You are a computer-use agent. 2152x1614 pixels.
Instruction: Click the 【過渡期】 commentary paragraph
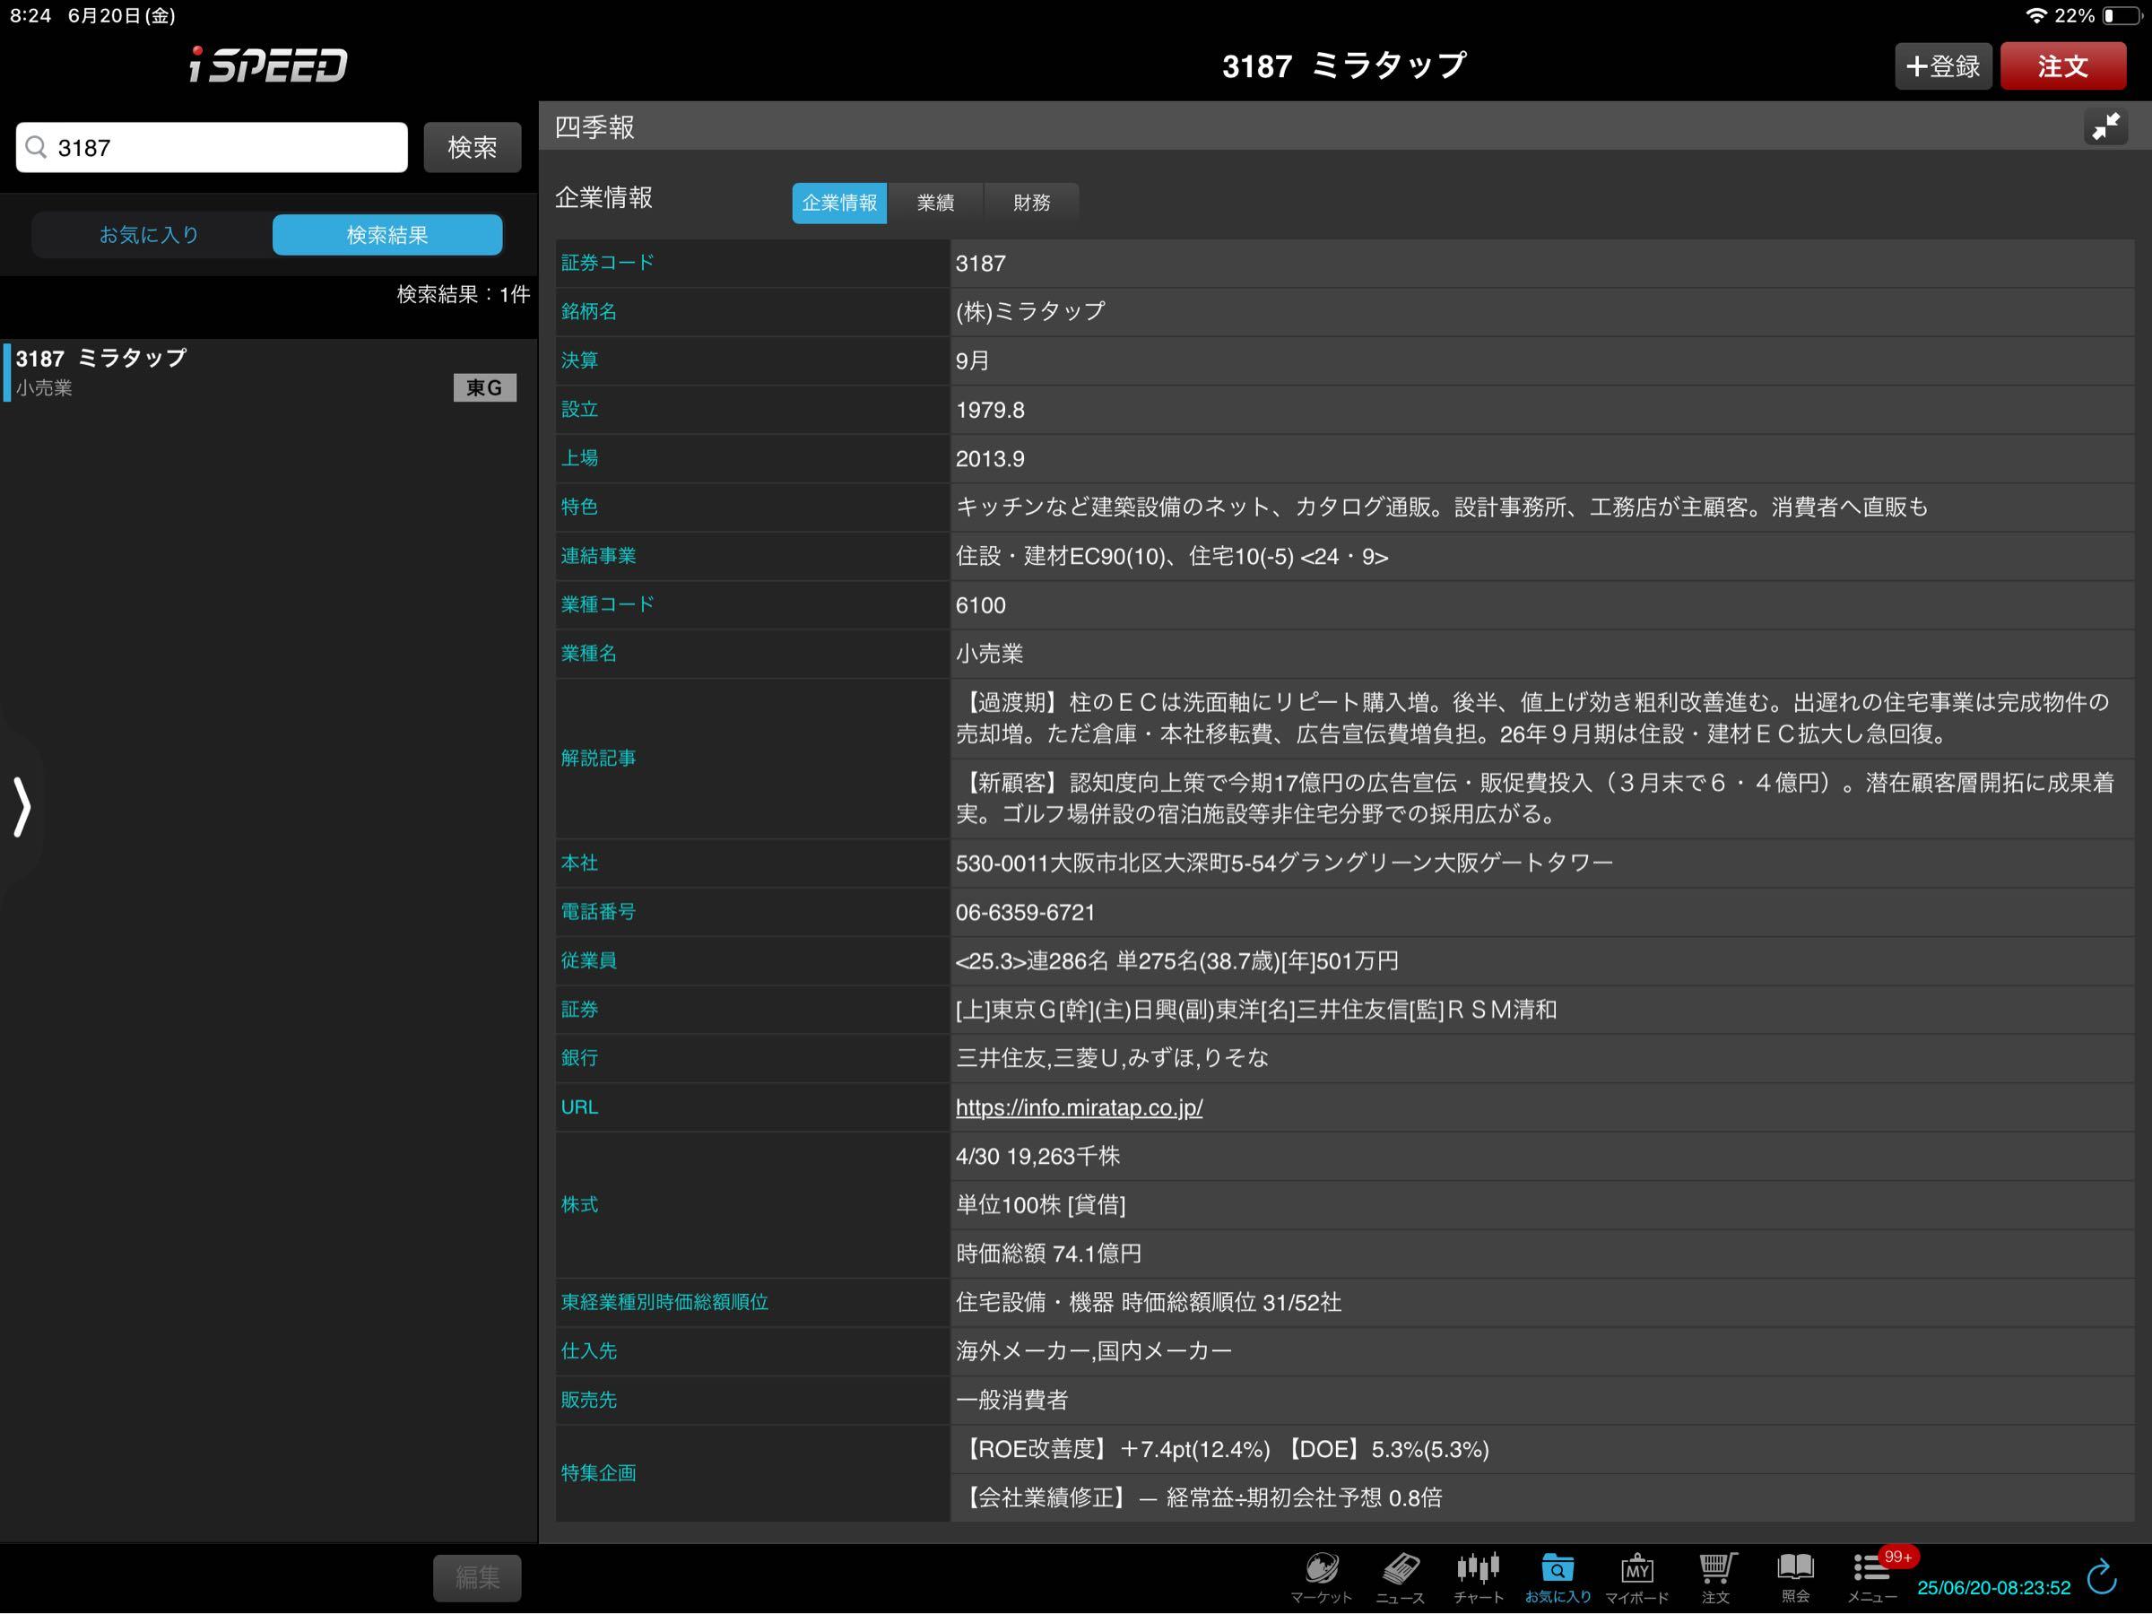point(1533,718)
